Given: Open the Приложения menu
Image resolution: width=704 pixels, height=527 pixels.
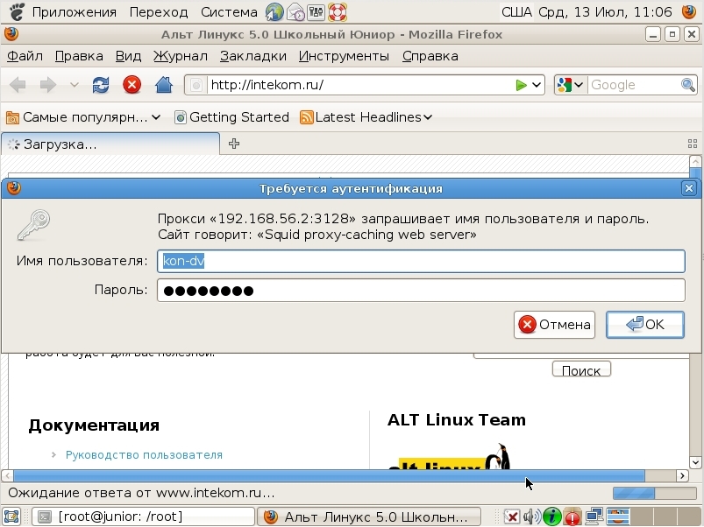Looking at the screenshot, I should [x=74, y=12].
